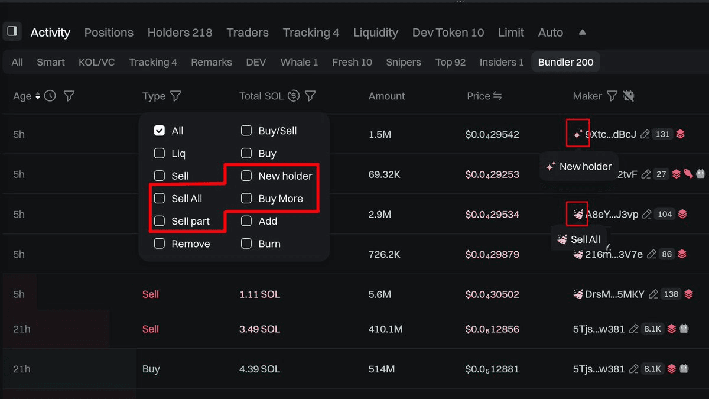Enable the Sell All filter checkbox
Screen dimensions: 709x399
point(160,199)
